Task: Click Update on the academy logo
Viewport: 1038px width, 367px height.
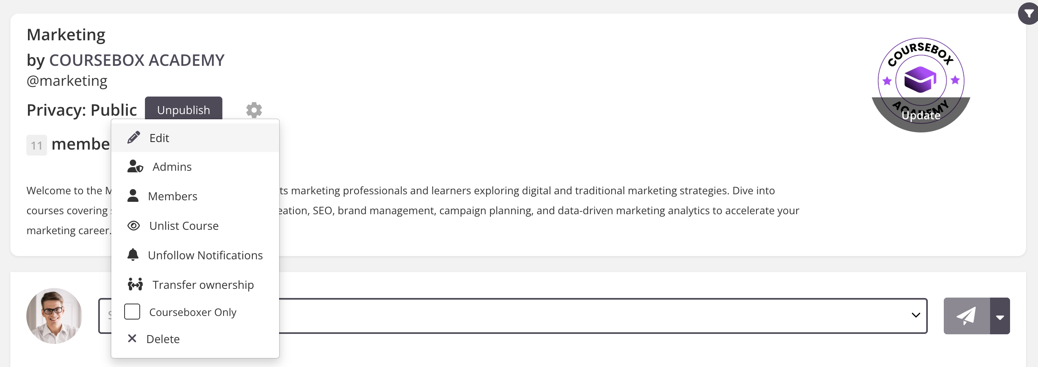Action: pos(921,116)
